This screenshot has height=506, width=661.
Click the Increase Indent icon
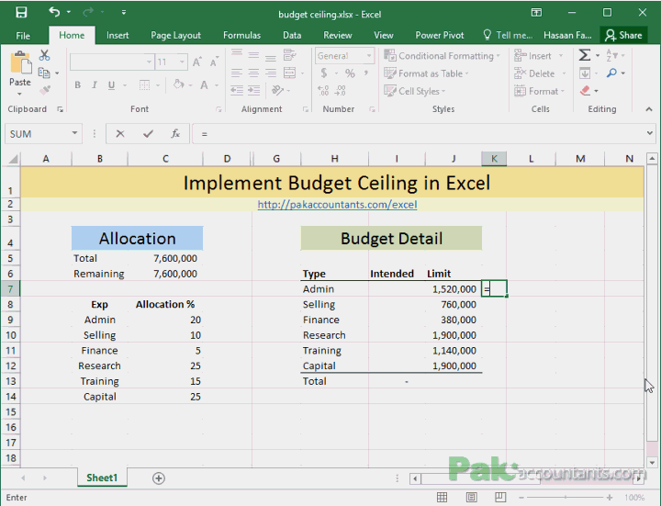253,90
